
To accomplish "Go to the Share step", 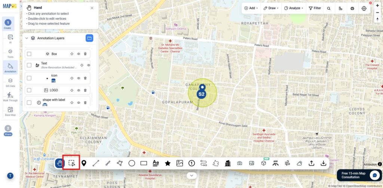I will coord(8,130).
